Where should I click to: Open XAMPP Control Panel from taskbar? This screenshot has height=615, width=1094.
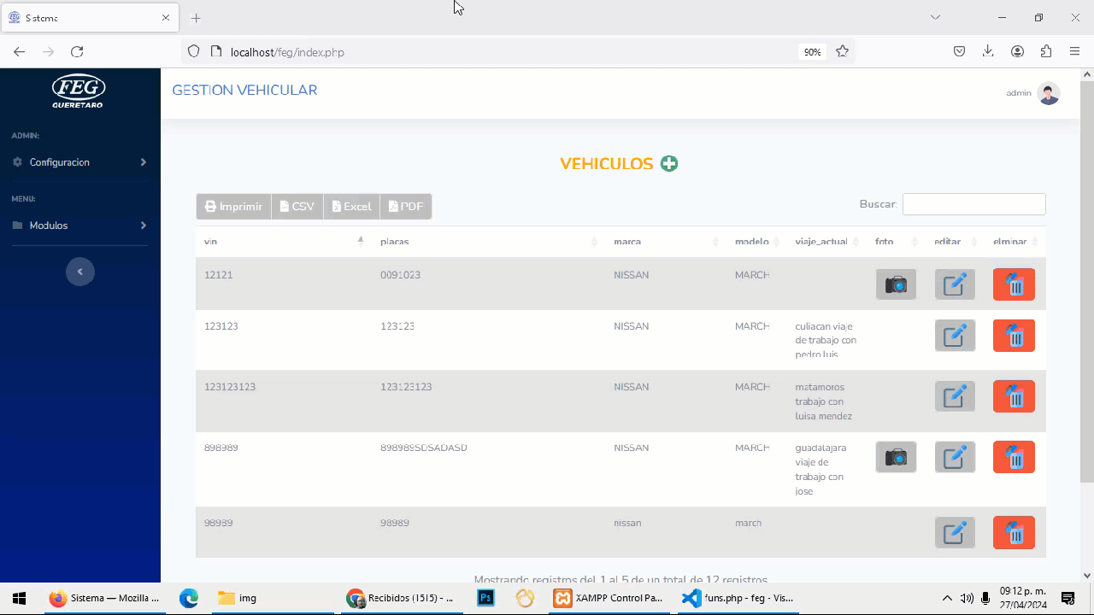(x=609, y=598)
